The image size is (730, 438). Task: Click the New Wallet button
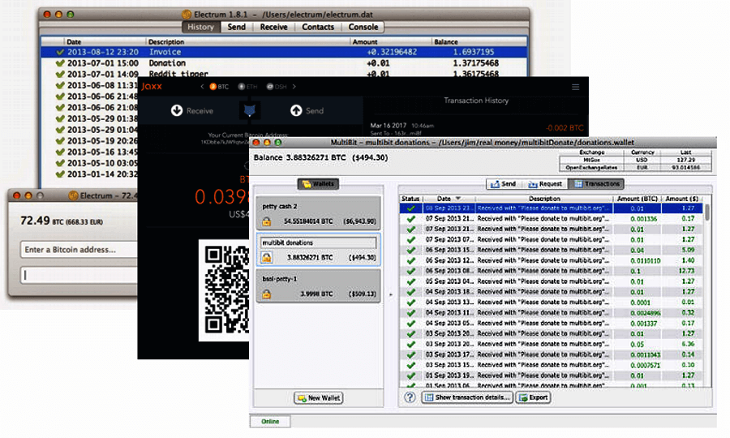319,397
